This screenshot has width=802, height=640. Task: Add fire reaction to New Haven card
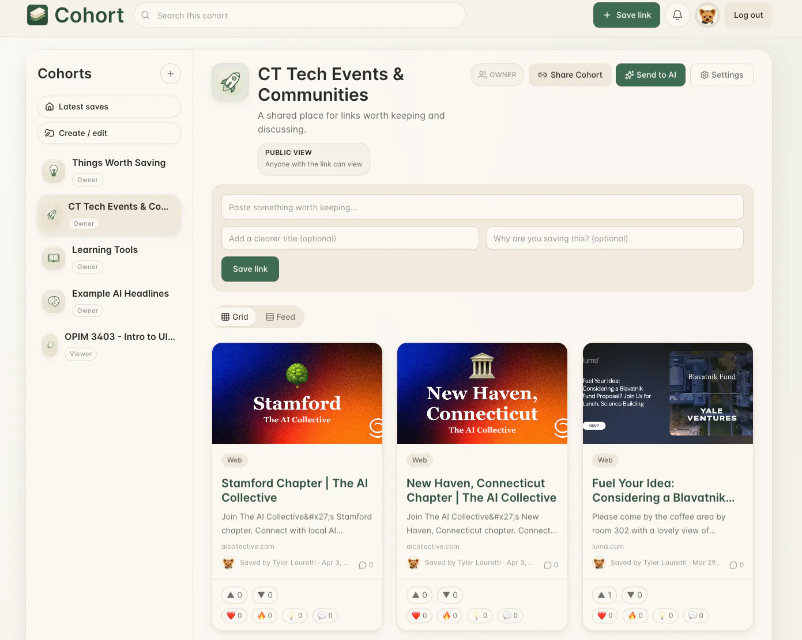450,616
